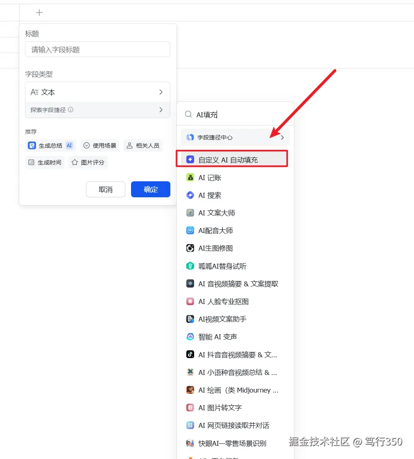
Task: Click the AI视频文案助手 icon
Action: [190, 319]
